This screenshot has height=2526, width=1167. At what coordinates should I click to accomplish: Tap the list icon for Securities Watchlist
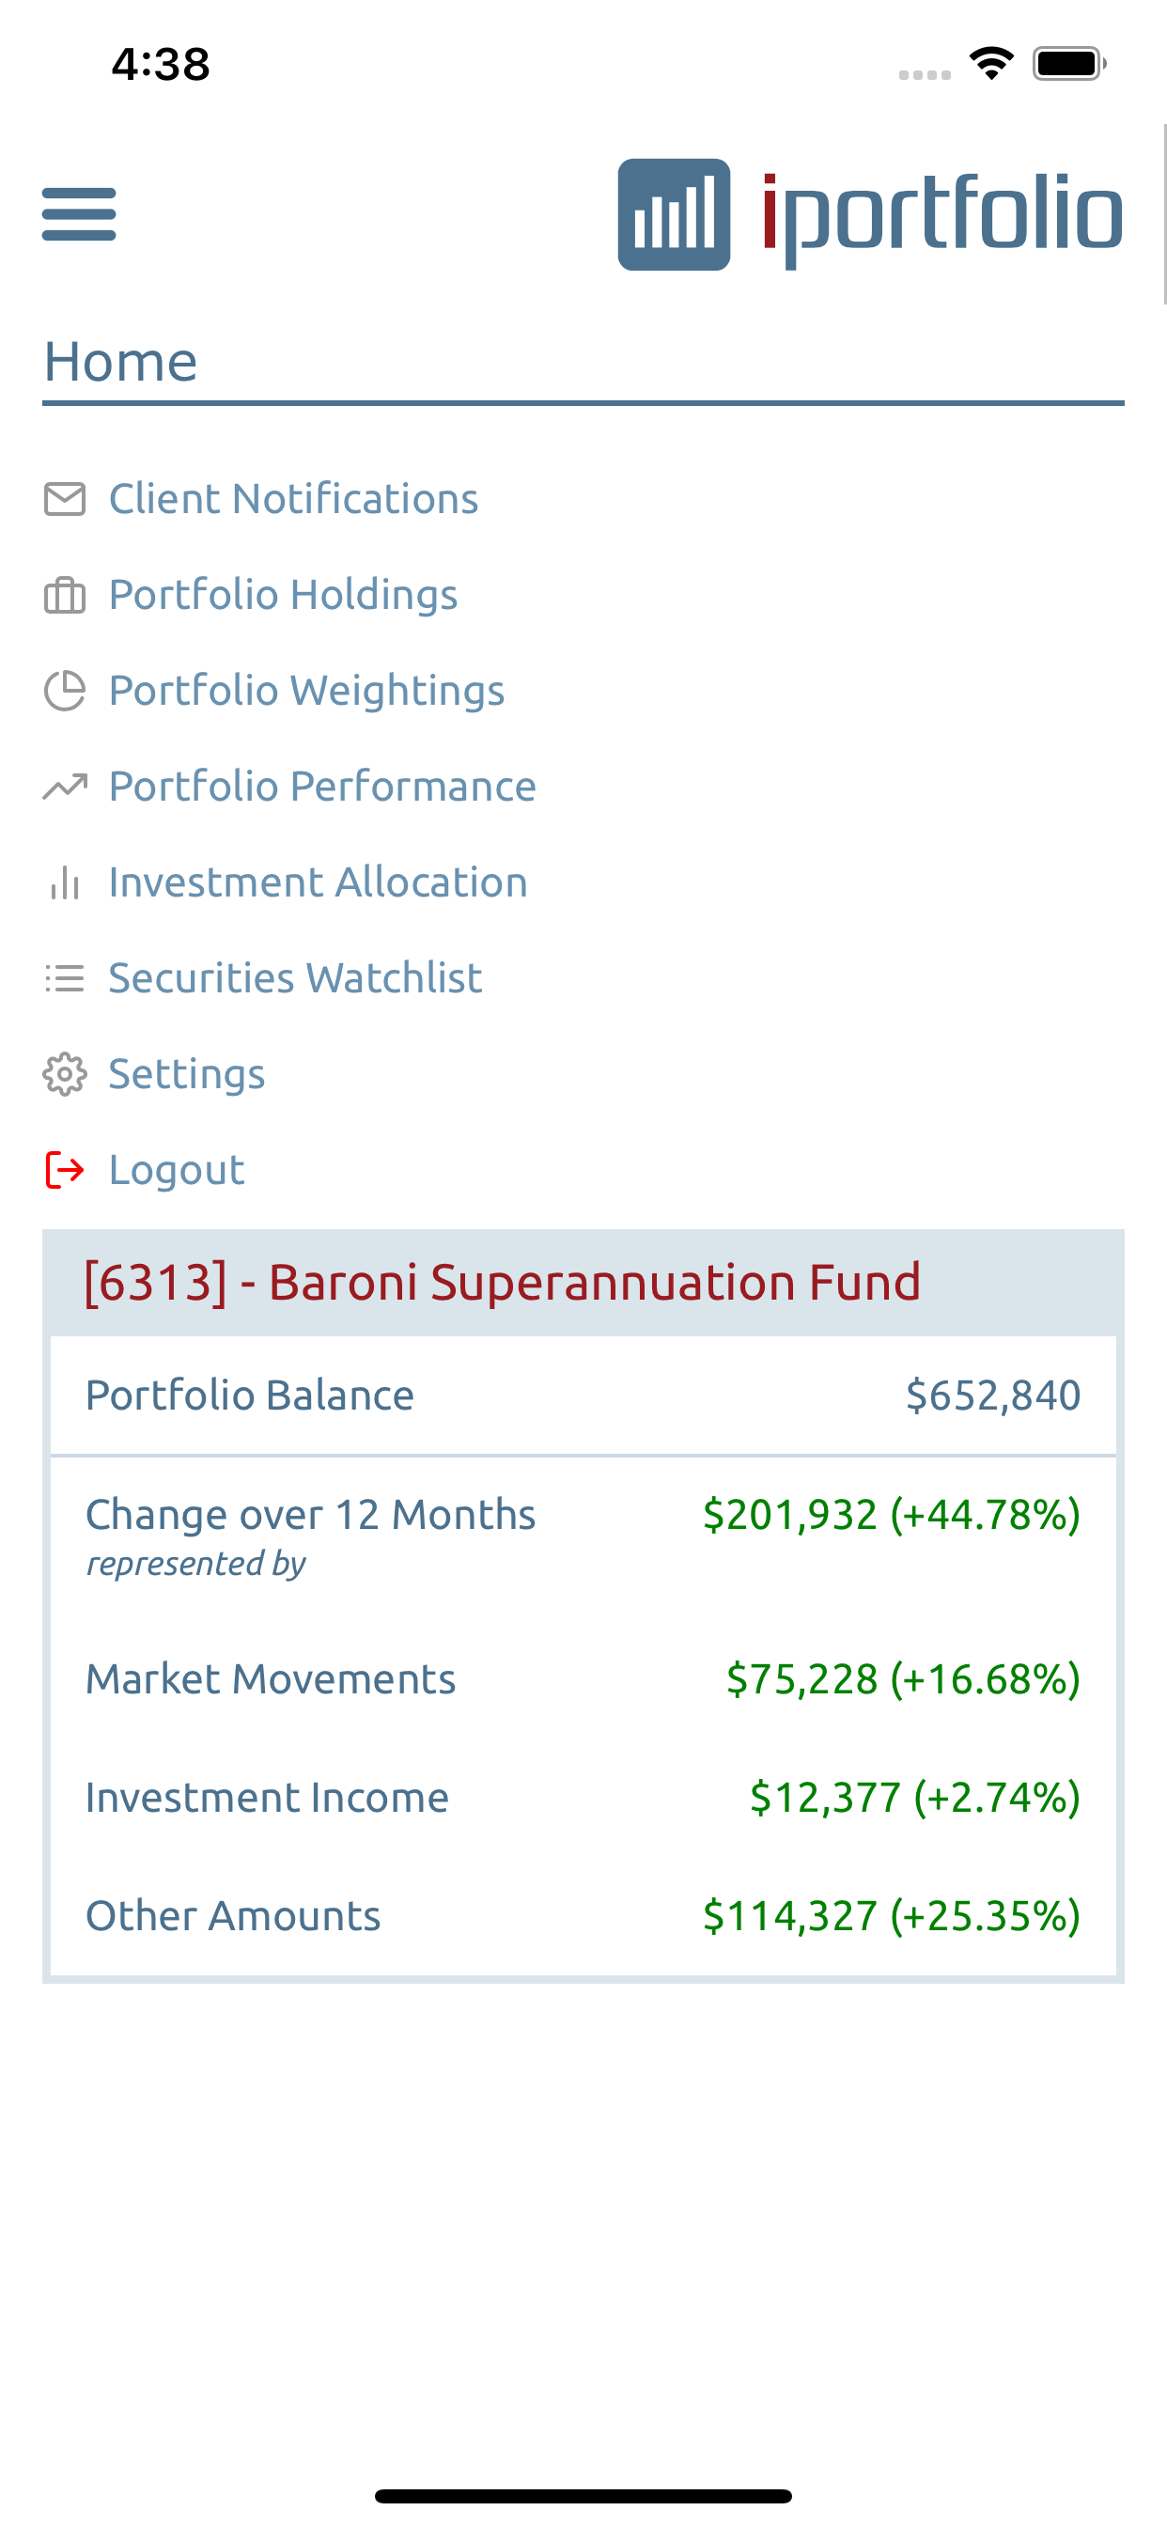[65, 977]
